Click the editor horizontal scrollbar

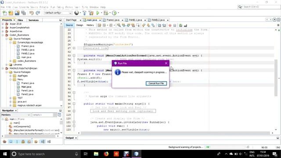click(175, 133)
